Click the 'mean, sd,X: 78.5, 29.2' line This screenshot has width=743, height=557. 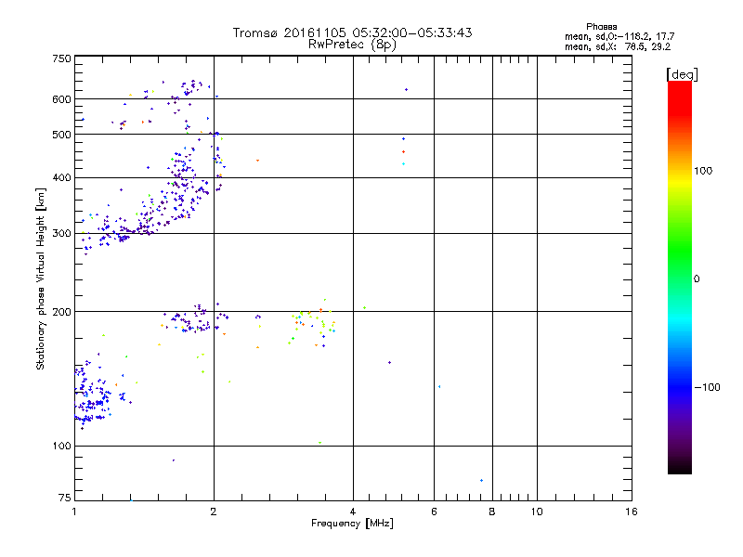pos(618,46)
